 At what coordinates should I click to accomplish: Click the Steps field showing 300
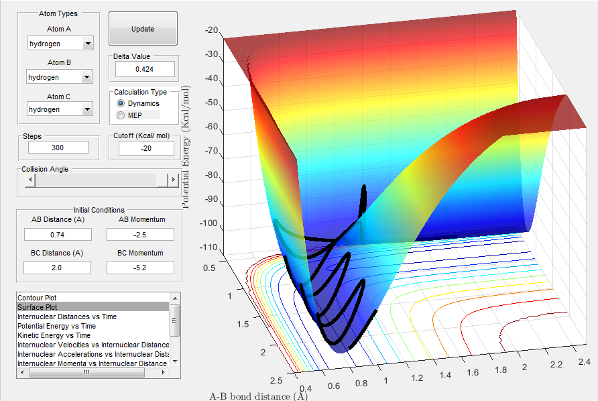pyautogui.click(x=58, y=148)
